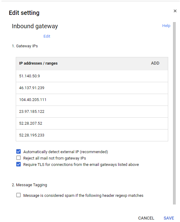This screenshot has height=222, width=180.
Task: Click the Message Tagging section heading
Action: pos(29,185)
